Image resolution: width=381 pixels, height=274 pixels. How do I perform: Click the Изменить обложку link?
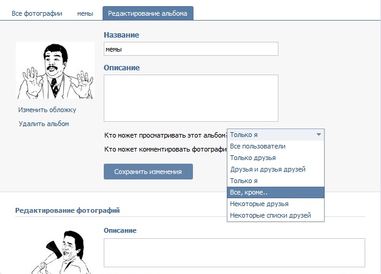[x=47, y=110]
